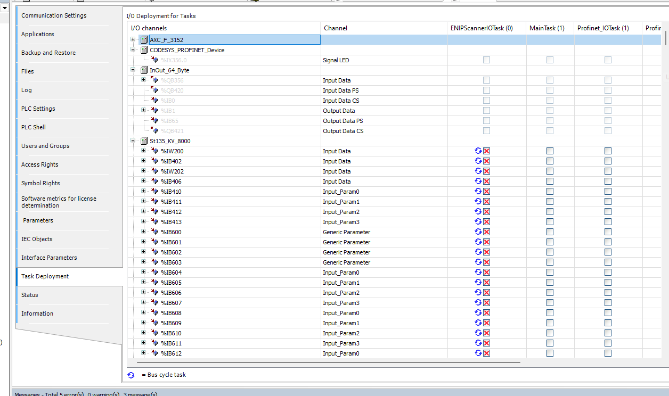Image resolution: width=669 pixels, height=396 pixels.
Task: Expand the %IB605 Input_Param1 row
Action: point(143,282)
